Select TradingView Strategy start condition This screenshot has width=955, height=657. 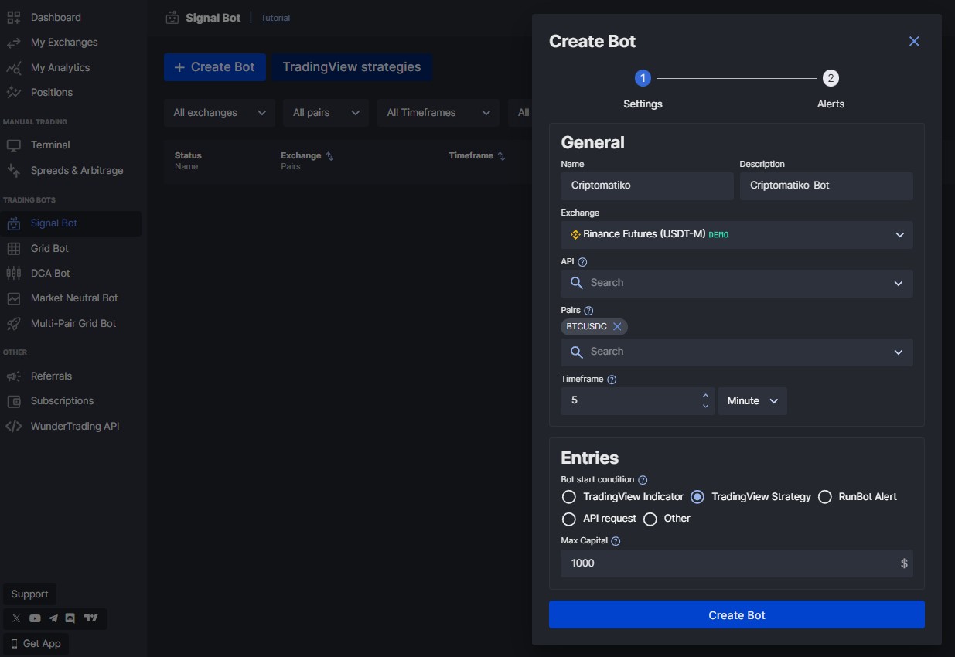tap(697, 497)
